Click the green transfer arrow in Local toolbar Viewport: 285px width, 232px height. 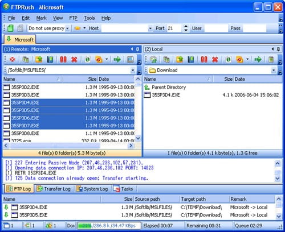coord(258,60)
